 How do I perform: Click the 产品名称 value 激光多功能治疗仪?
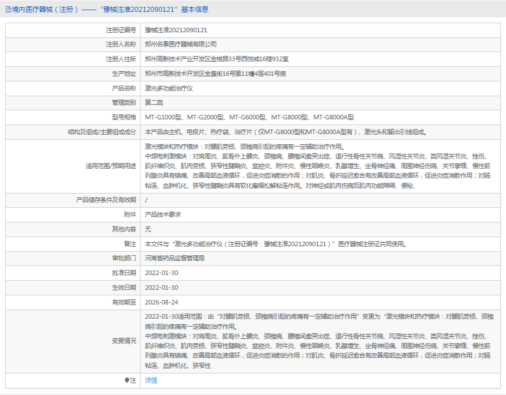169,88
